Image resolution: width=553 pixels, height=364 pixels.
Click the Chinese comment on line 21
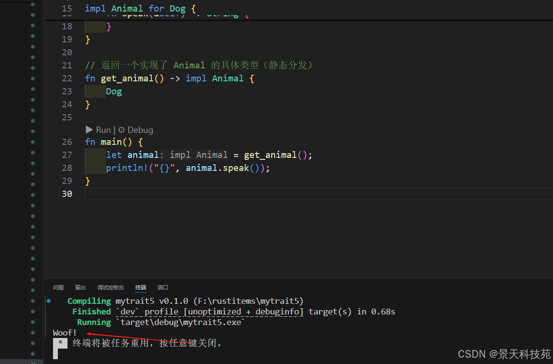pos(199,65)
